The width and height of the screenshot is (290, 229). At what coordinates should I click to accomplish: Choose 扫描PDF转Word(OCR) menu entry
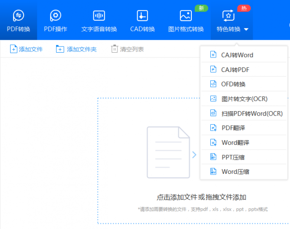(244, 113)
